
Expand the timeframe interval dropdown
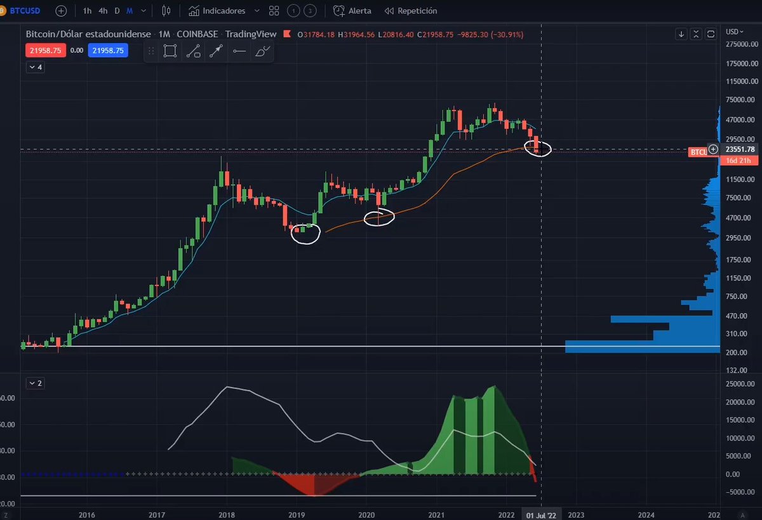pyautogui.click(x=145, y=11)
